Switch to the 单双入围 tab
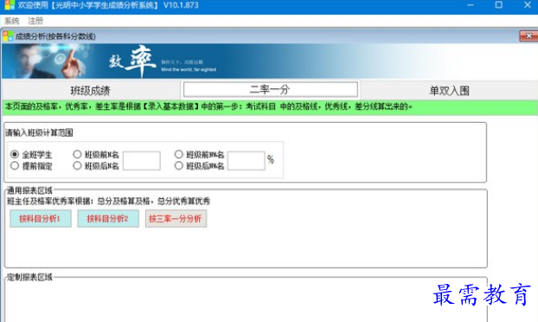 449,91
